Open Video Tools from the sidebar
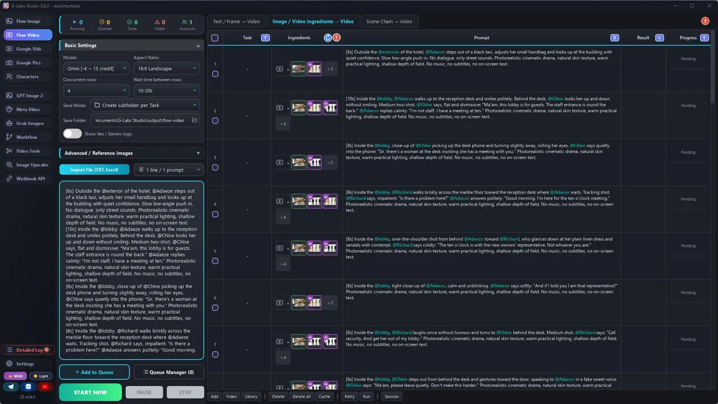The height and width of the screenshot is (404, 718). [x=28, y=151]
